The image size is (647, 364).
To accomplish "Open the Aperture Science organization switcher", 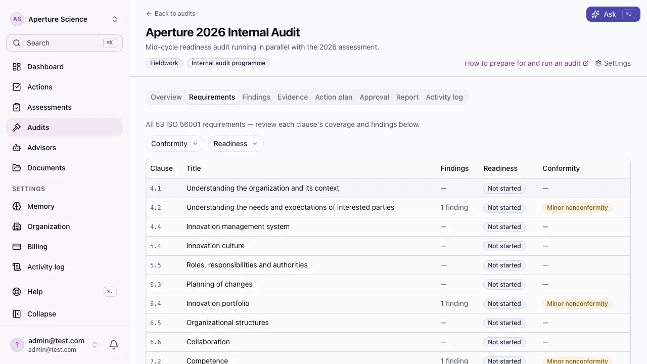I will 65,19.
